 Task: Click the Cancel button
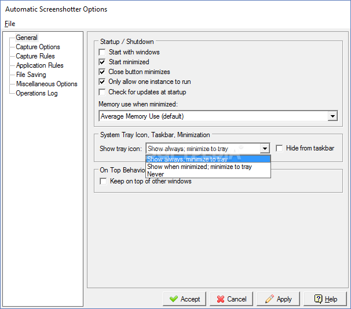[231, 299]
